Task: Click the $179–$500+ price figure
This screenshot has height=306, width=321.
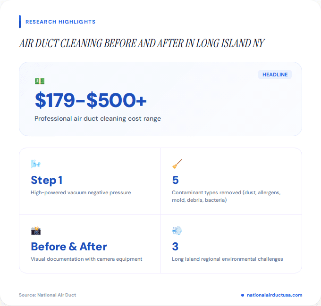Action: click(x=91, y=100)
